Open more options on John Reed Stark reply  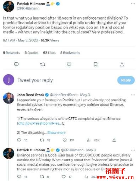point(133,95)
